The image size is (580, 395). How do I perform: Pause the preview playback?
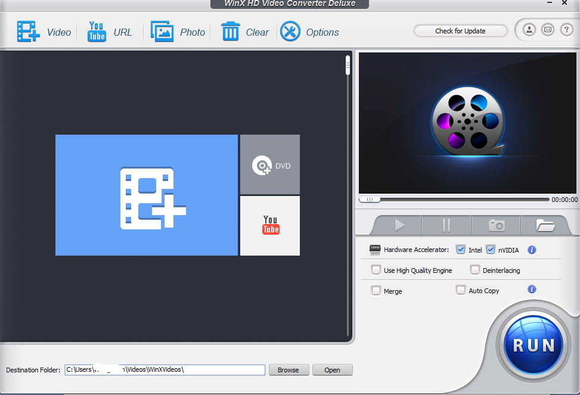[x=446, y=225]
